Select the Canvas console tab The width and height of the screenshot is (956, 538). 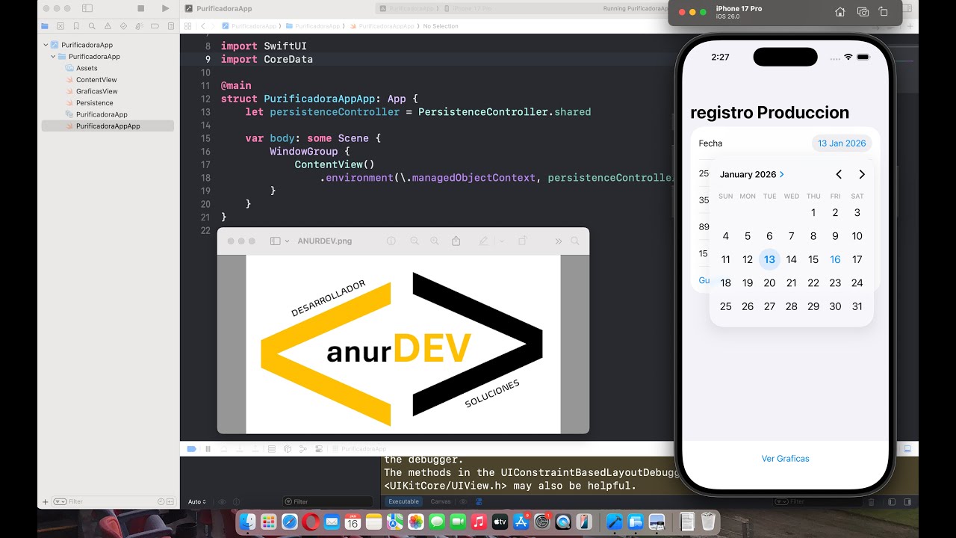(441, 501)
